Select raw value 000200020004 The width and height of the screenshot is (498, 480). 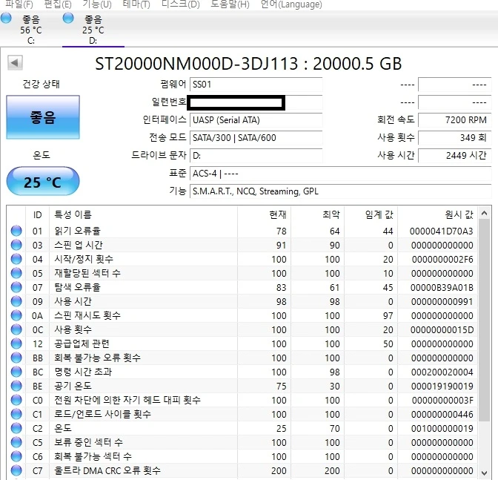pyautogui.click(x=442, y=372)
